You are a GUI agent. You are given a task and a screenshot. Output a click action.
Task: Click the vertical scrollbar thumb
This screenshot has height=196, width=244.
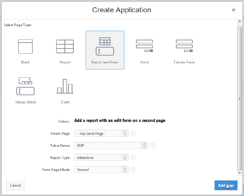pyautogui.click(x=240, y=98)
